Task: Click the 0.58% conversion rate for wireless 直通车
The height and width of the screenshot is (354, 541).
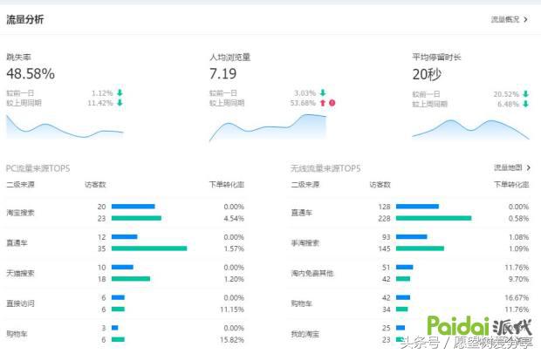Action: pos(518,219)
